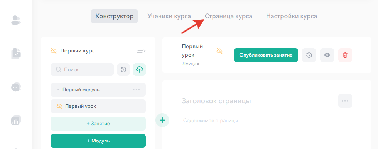The height and width of the screenshot is (149, 378).
Task: Open three-dot menu of the page block
Action: click(x=345, y=101)
